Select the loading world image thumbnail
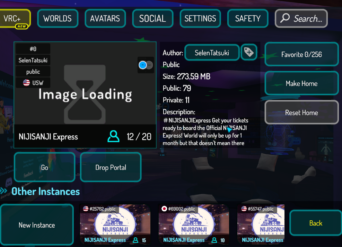Viewport: 342px width, 247px height. [x=85, y=95]
